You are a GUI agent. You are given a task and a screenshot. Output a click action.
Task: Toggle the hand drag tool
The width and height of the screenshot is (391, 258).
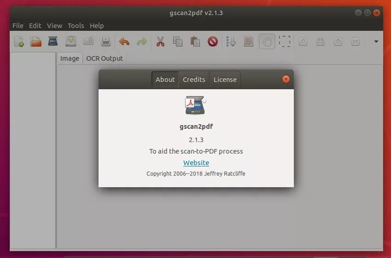pos(267,41)
